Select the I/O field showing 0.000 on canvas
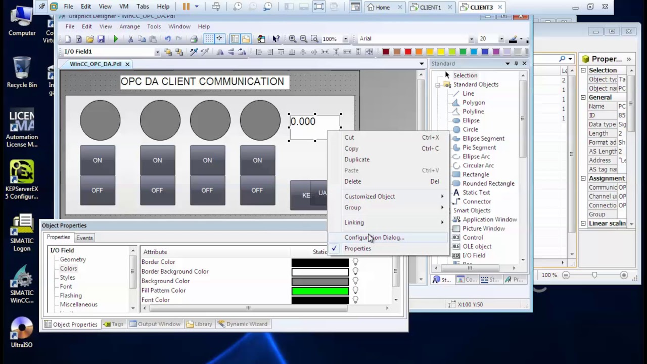This screenshot has width=647, height=364. pyautogui.click(x=315, y=127)
